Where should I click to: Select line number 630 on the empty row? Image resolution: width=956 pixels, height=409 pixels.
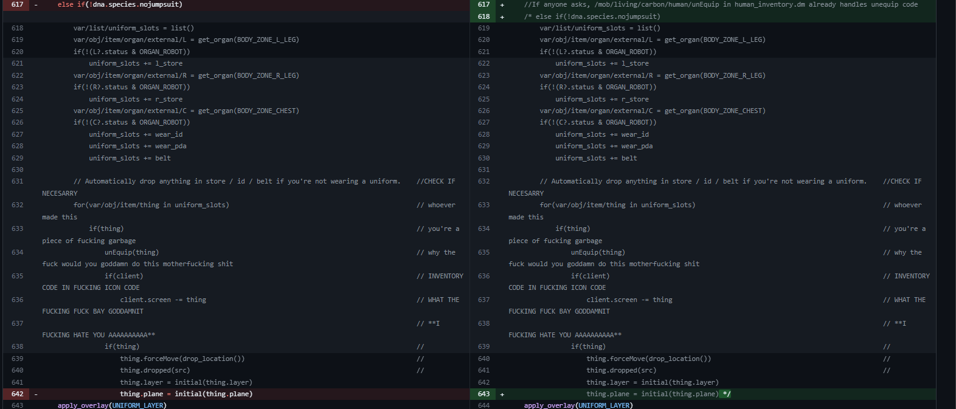(x=17, y=170)
